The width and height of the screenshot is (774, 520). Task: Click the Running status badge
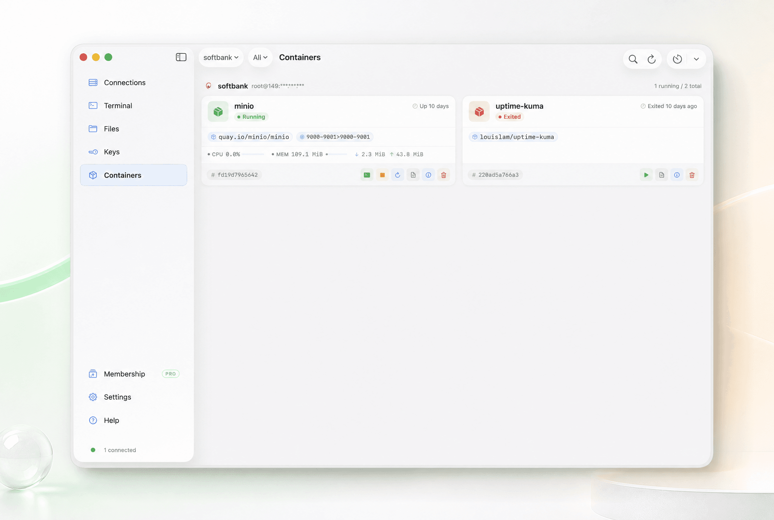pyautogui.click(x=251, y=117)
